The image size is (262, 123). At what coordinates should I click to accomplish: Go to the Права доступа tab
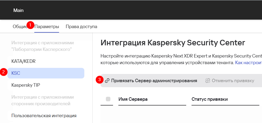[81, 27]
